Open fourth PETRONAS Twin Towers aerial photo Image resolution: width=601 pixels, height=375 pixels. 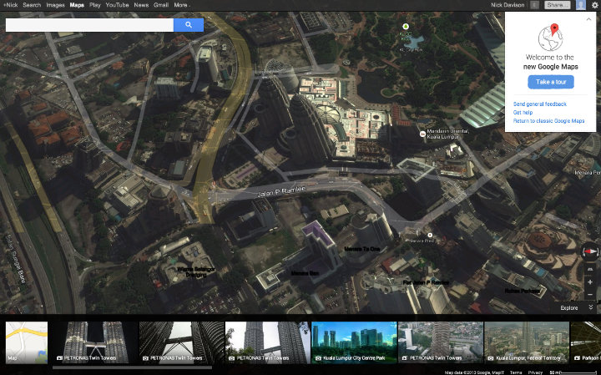tap(441, 342)
